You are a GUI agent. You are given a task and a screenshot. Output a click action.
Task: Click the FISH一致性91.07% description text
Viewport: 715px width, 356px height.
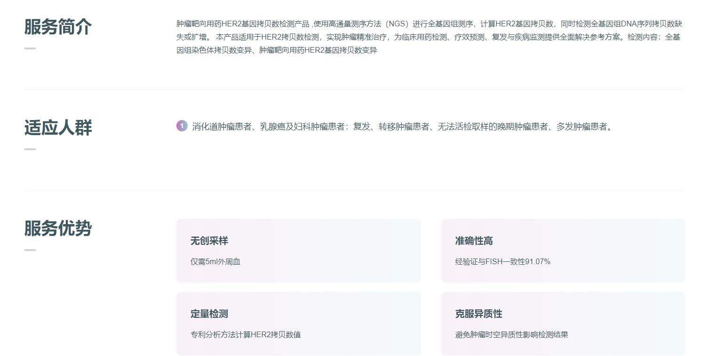502,262
